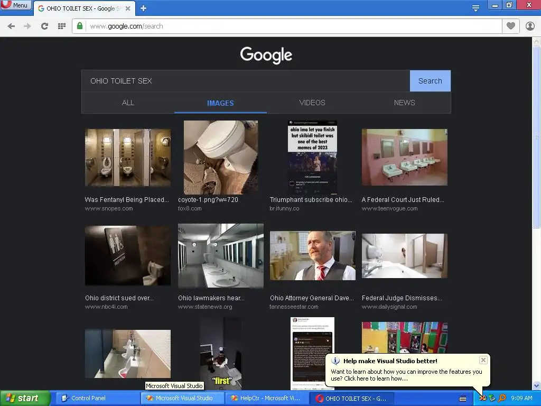Click the "coyote-1.png?w=720" title
Image resolution: width=541 pixels, height=406 pixels.
[x=208, y=199]
